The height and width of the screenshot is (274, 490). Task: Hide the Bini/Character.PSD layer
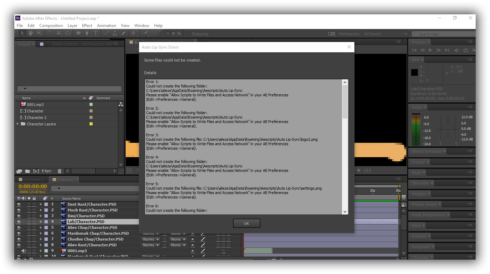click(x=19, y=216)
